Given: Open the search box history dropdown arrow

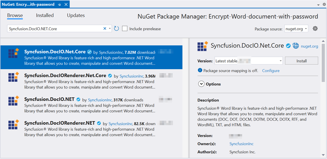Looking at the screenshot, I should point(110,29).
